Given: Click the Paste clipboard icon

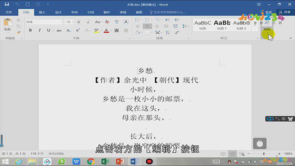Looking at the screenshot, I should [x=8, y=23].
